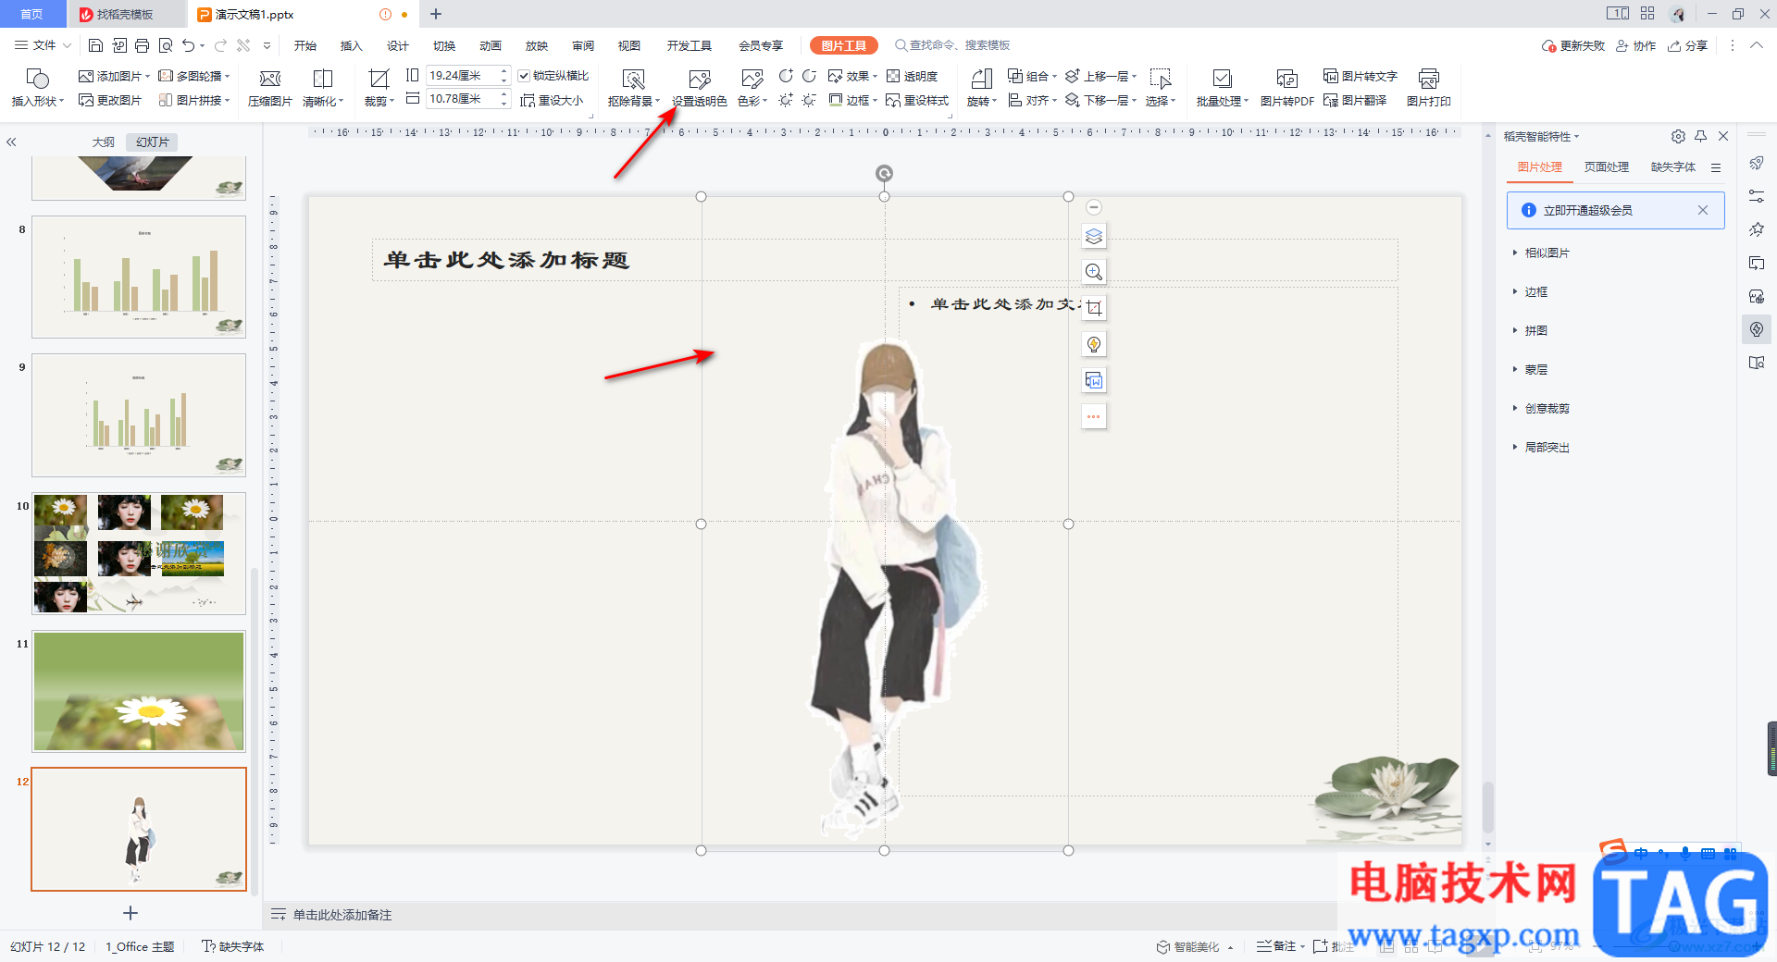
Task: Click the 设置透明色 tool icon
Action: [700, 80]
